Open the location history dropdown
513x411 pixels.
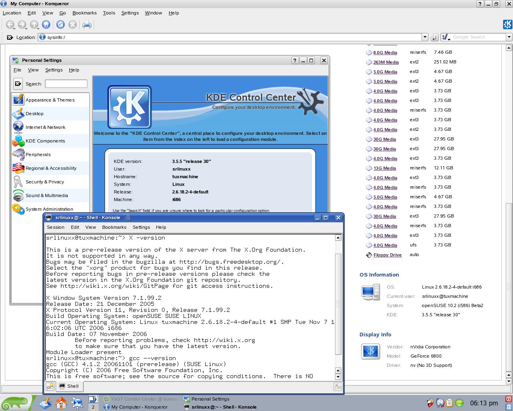(x=425, y=37)
